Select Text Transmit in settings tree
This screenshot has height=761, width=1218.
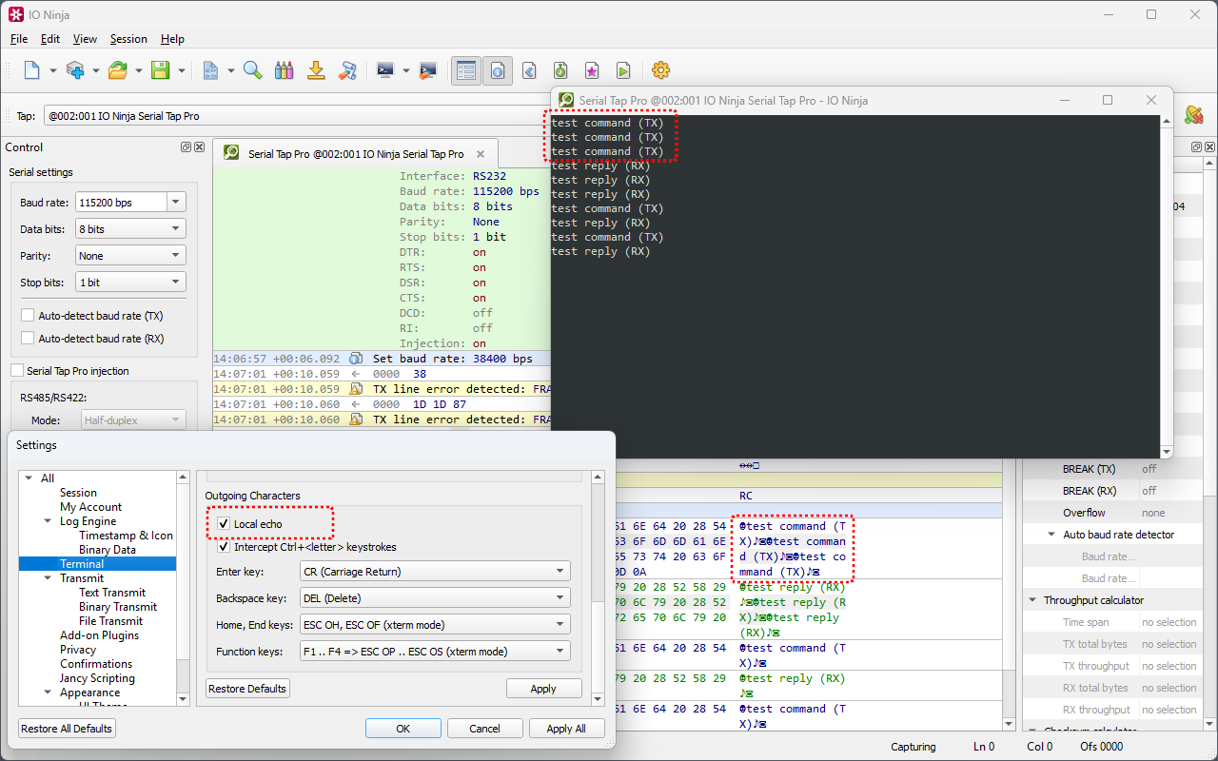point(112,593)
